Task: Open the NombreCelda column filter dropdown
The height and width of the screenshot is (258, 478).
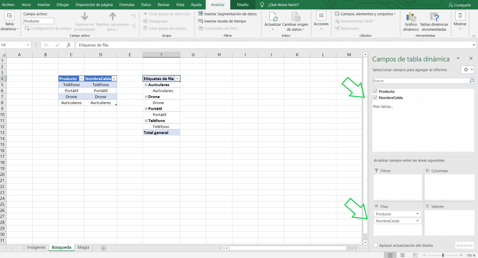Action: (x=114, y=79)
